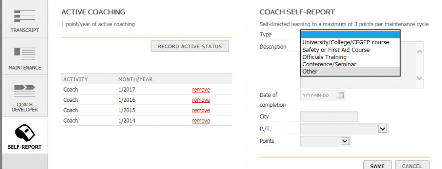442x169 pixels.
Task: Open the Coach Developer sidebar icon
Action: click(x=25, y=91)
